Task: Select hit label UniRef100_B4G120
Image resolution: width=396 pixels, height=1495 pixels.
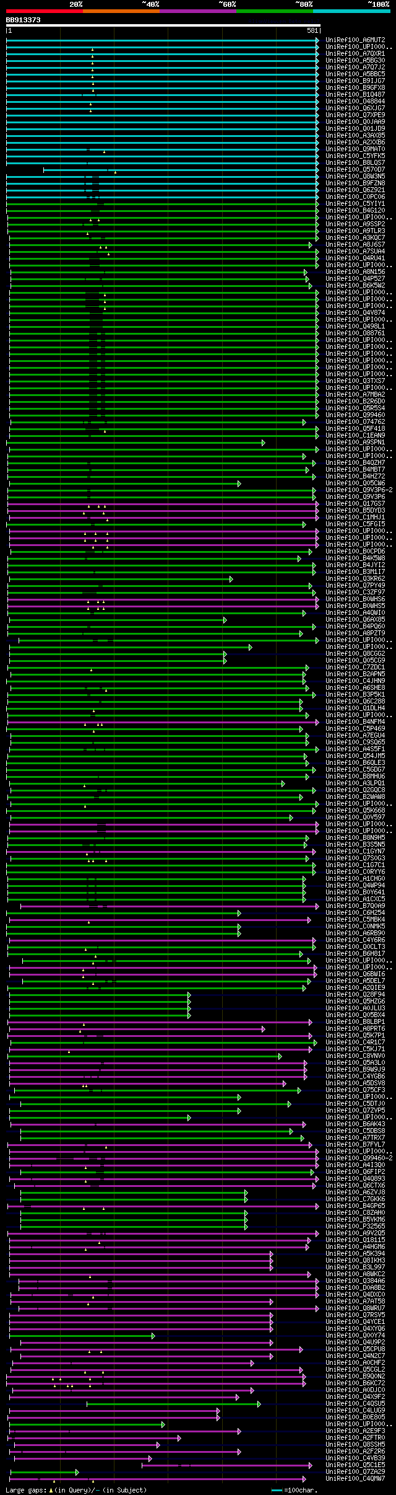Action: (355, 211)
